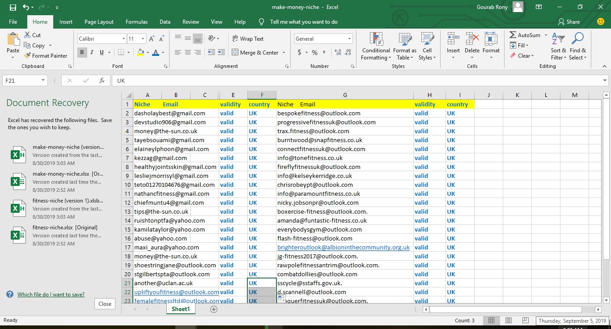Toggle Italic formatting

point(92,52)
